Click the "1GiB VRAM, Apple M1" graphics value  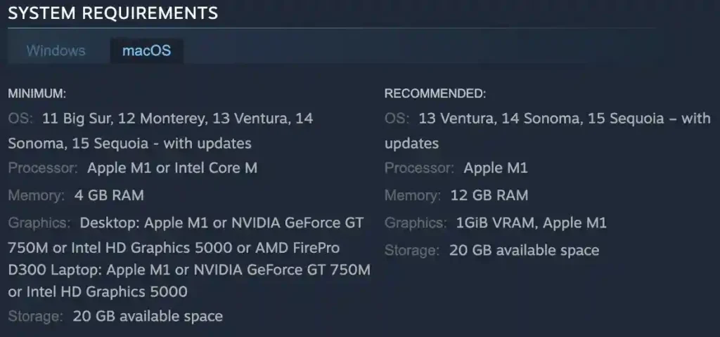coord(531,223)
